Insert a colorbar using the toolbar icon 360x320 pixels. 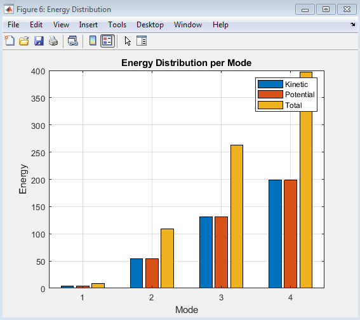pyautogui.click(x=93, y=41)
